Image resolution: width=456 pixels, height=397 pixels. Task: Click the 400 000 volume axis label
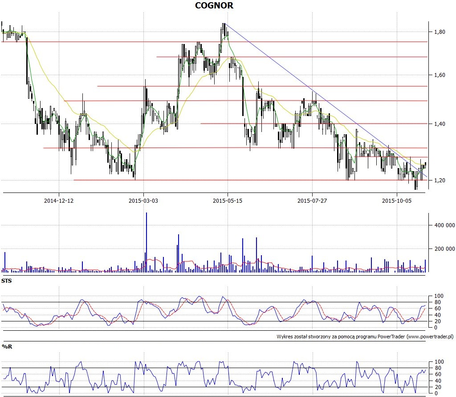pos(445,225)
